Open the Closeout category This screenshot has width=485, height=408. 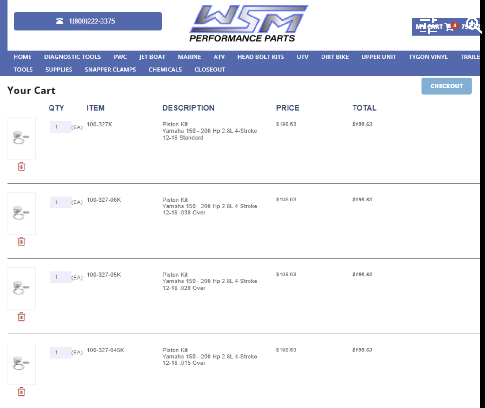tap(210, 70)
